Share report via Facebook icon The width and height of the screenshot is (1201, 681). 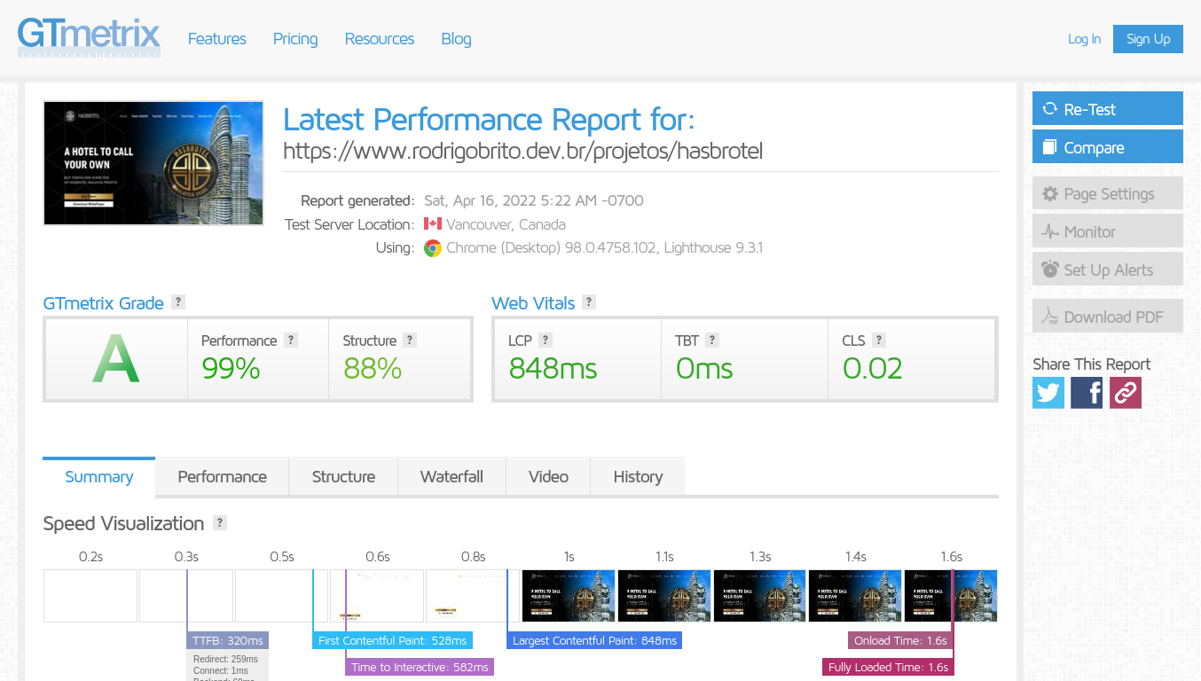pos(1087,393)
